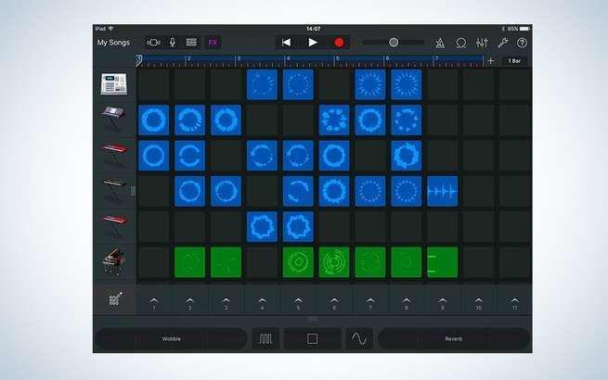The image size is (608, 380).
Task: Add a section with the plus button
Action: pos(490,61)
